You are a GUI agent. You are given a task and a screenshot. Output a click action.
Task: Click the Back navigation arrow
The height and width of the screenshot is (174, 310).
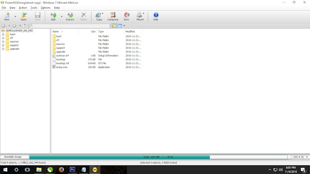[x=3, y=26]
